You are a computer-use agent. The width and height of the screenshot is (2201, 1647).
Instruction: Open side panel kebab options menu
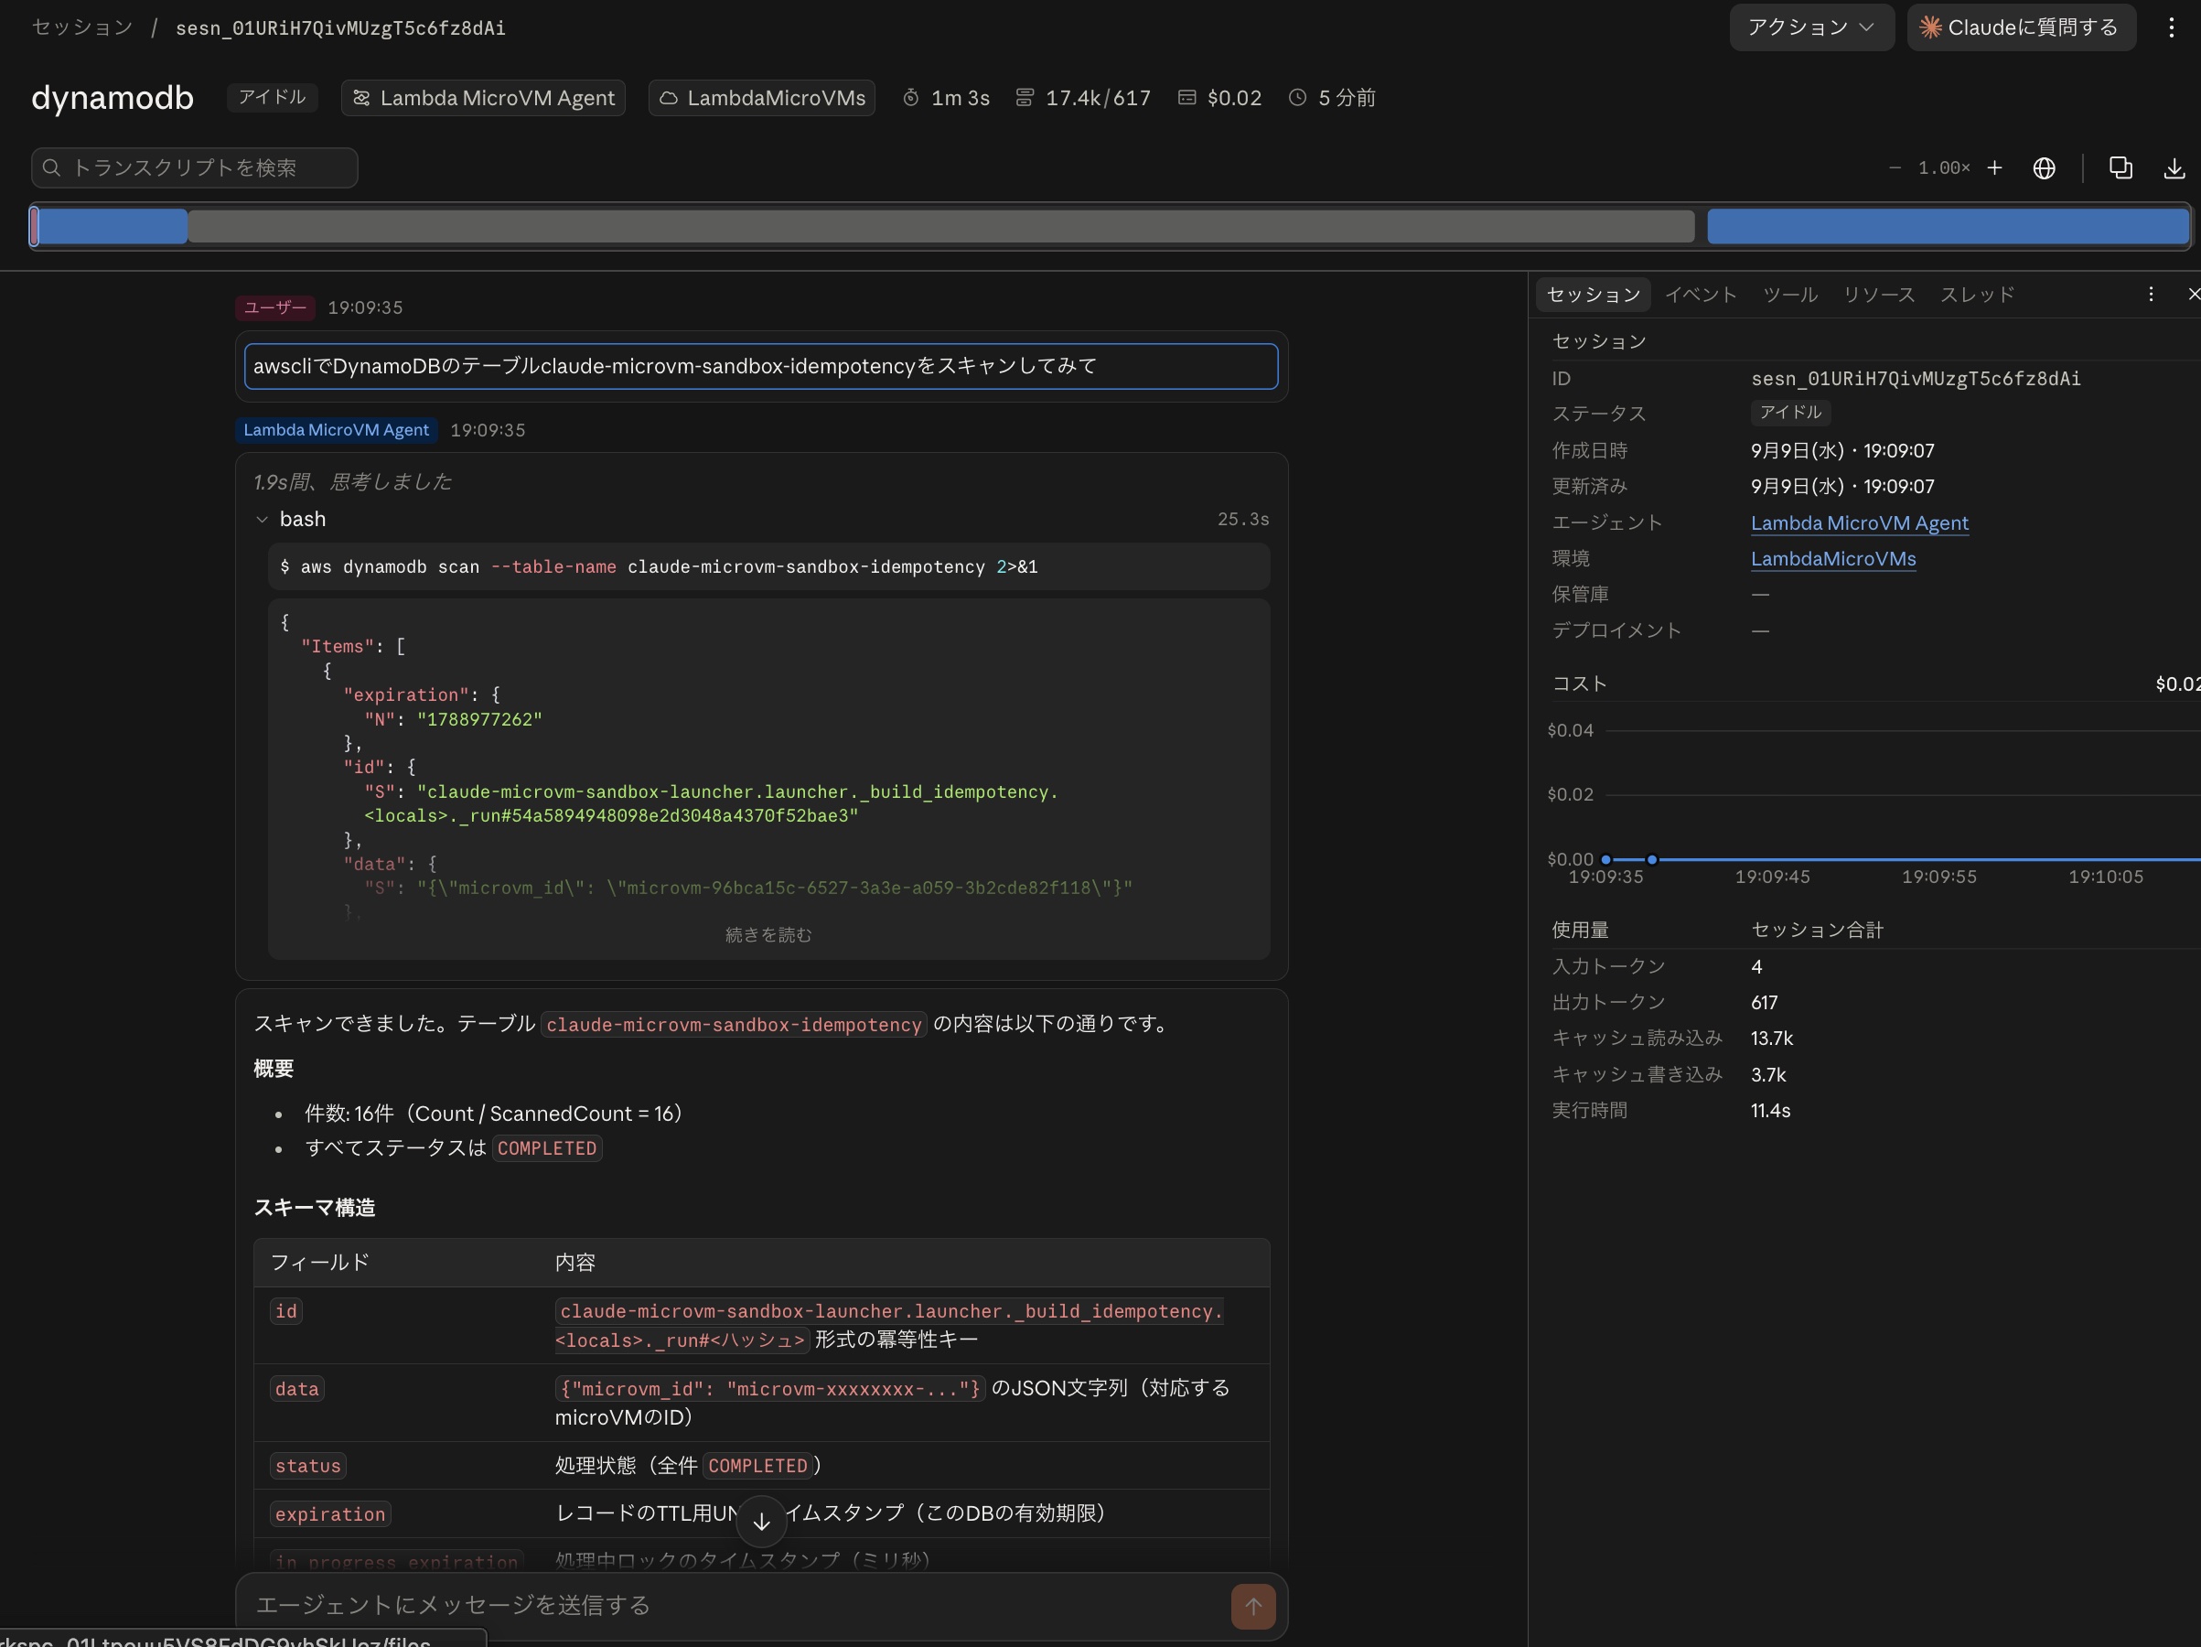coord(2151,295)
